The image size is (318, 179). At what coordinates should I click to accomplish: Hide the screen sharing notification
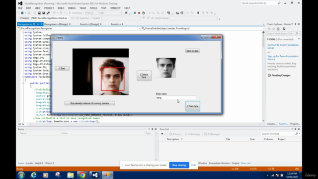[x=194, y=165]
